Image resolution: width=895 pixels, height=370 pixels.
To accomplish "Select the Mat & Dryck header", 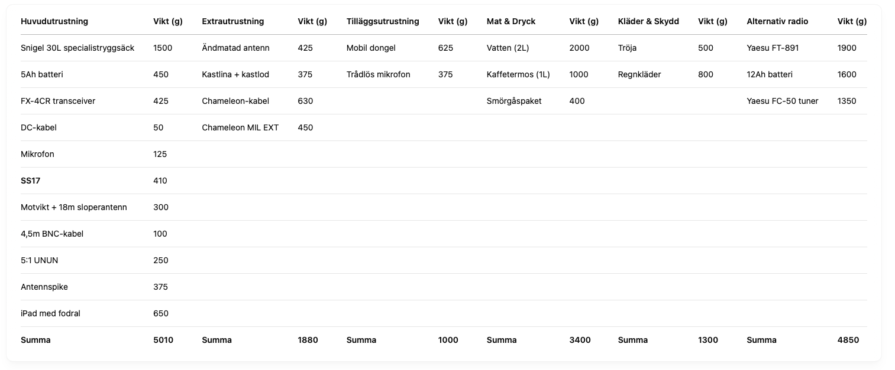I will point(511,21).
